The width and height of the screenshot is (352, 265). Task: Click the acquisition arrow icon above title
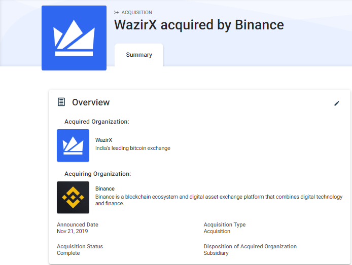pyautogui.click(x=116, y=12)
